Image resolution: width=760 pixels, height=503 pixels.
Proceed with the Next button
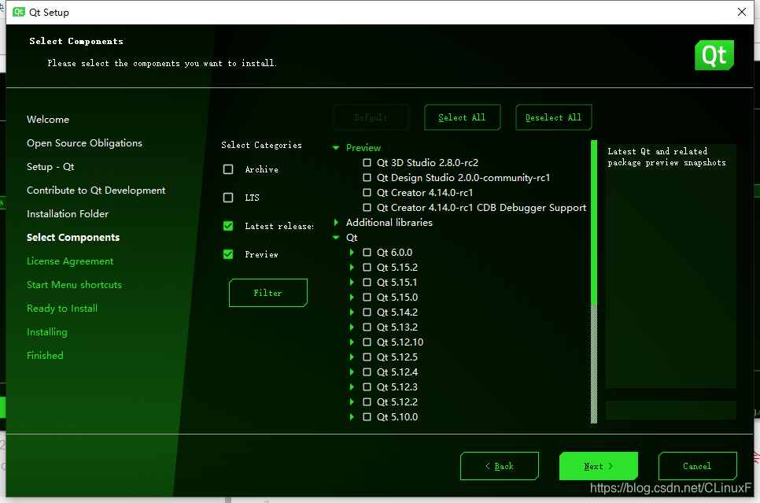pyautogui.click(x=599, y=466)
